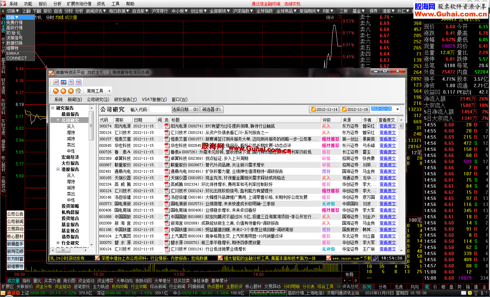This screenshot has width=490, height=297.
Task: Click the 大单动向 indicator tab
Action: [124, 281]
